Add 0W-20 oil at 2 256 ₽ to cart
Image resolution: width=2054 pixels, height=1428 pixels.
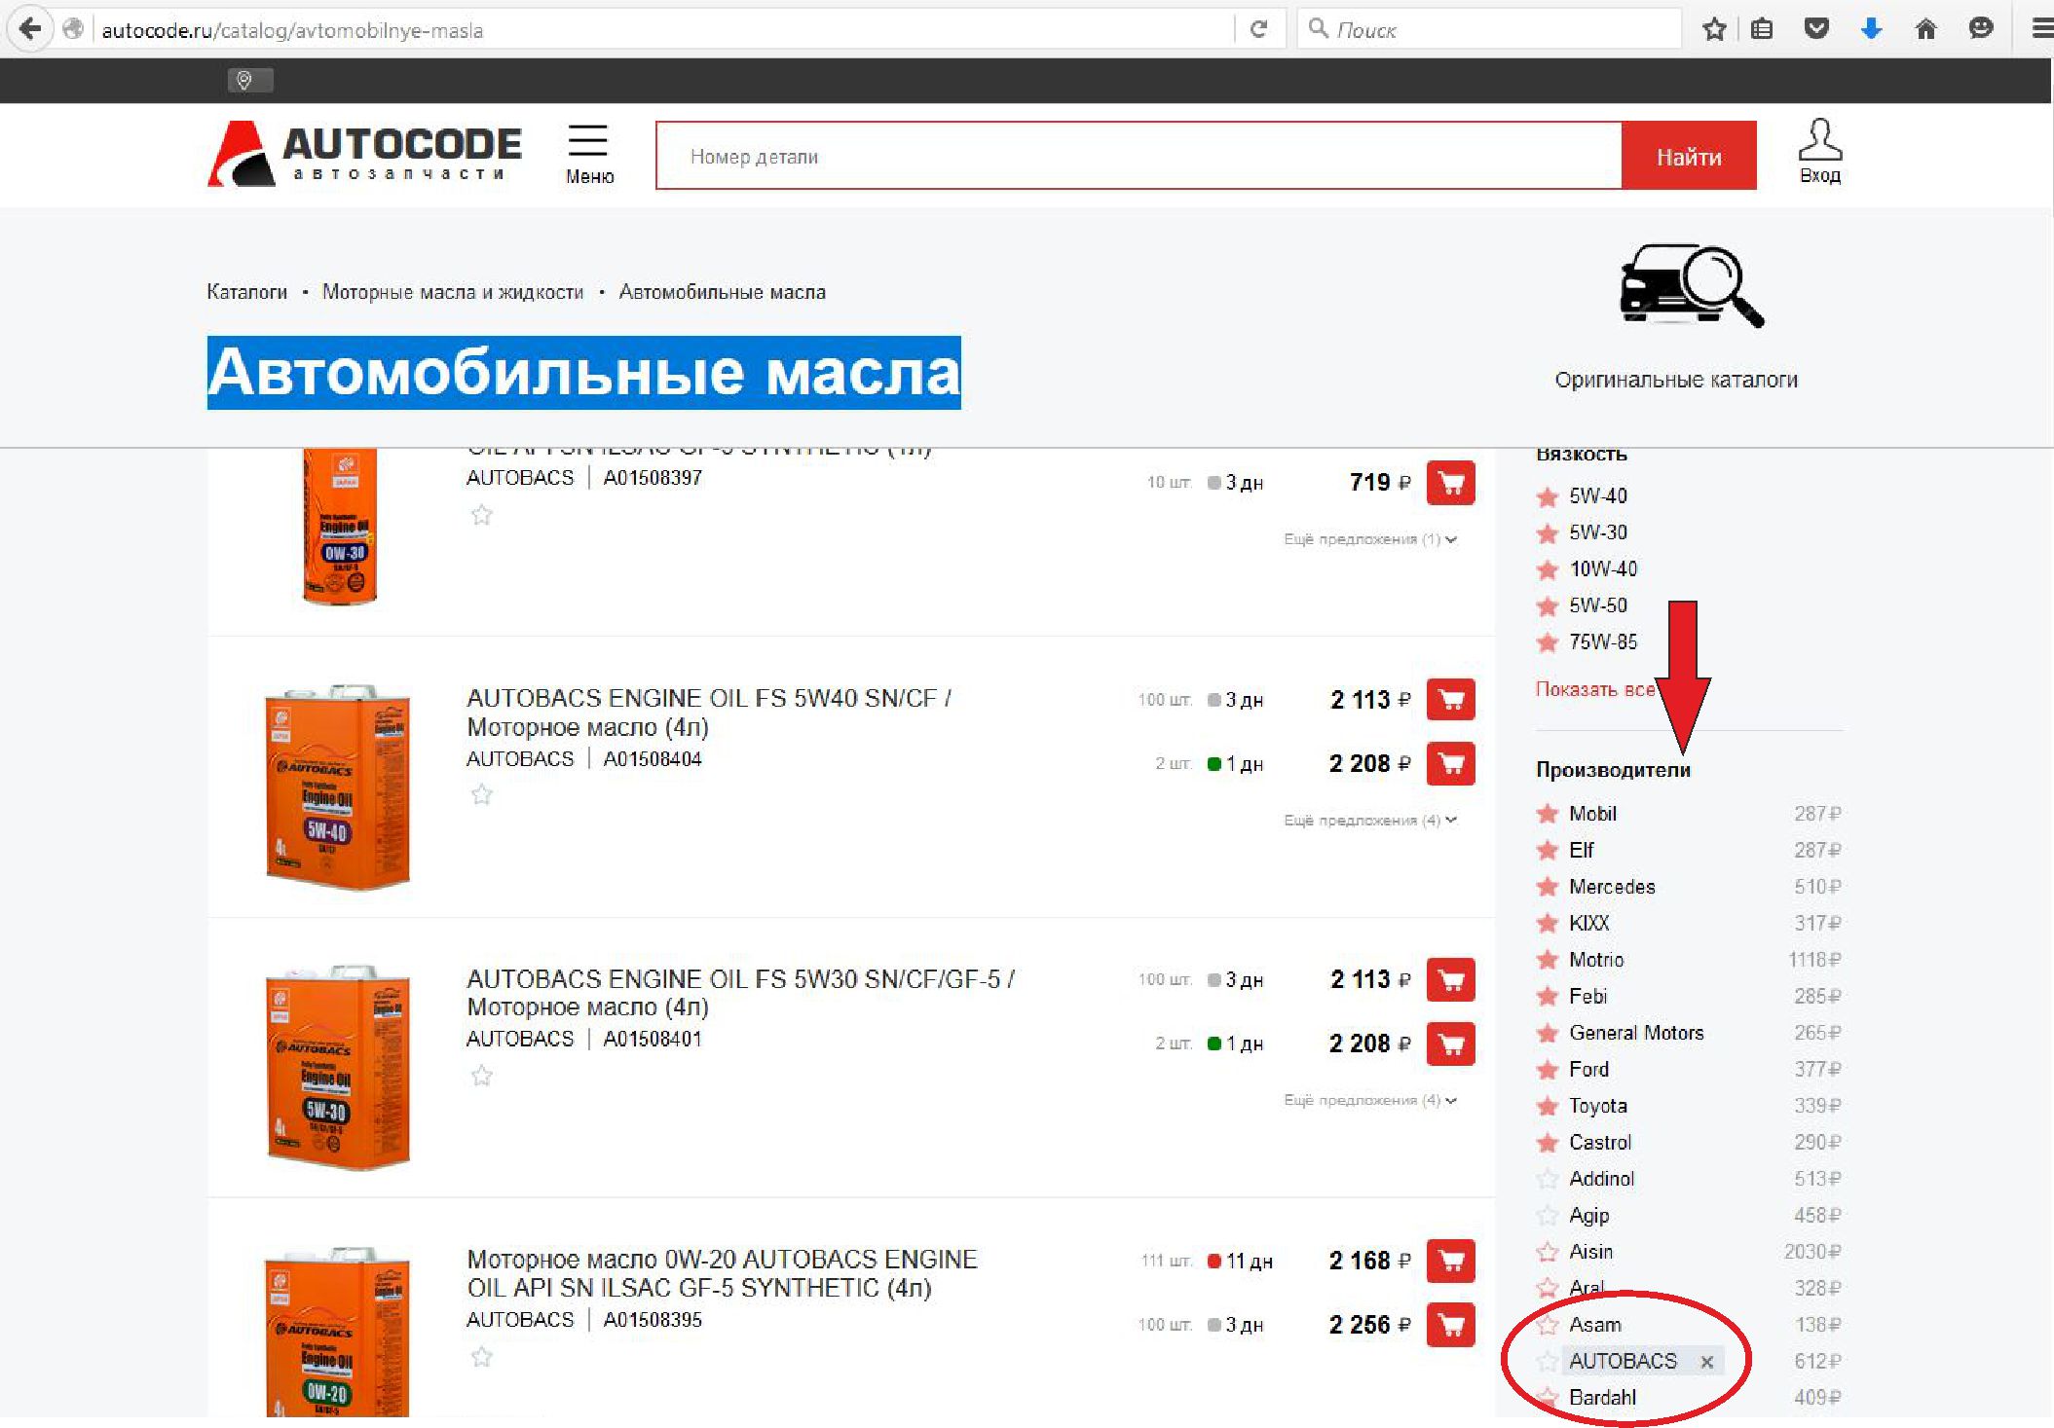pyautogui.click(x=1451, y=1325)
